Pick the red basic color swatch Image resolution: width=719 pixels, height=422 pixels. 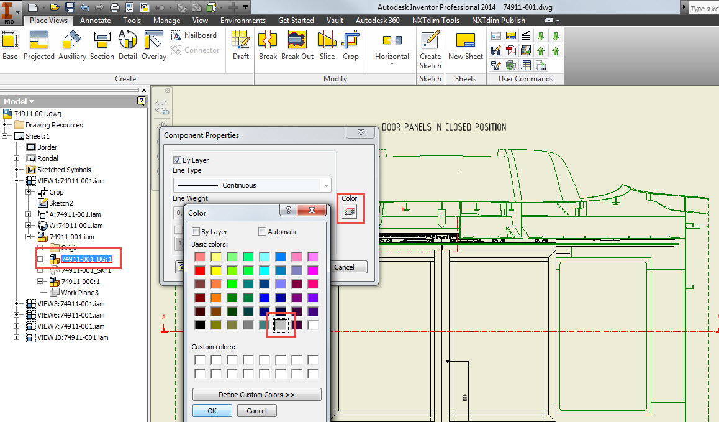pyautogui.click(x=200, y=270)
